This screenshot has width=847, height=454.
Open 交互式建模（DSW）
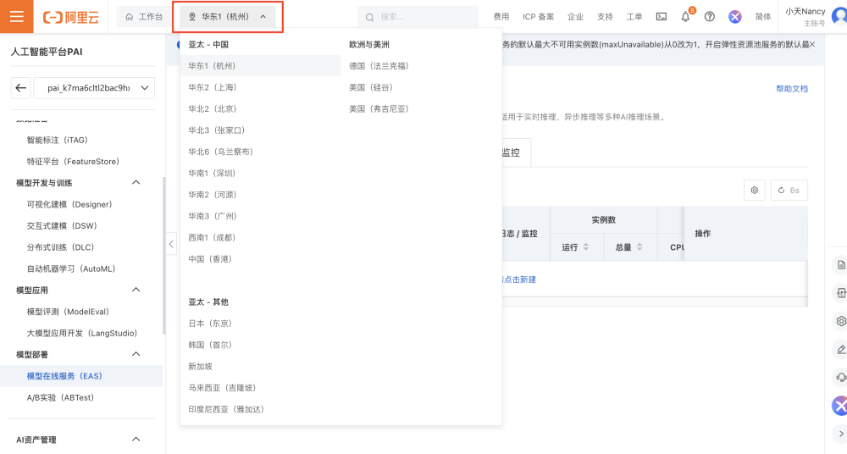[62, 225]
